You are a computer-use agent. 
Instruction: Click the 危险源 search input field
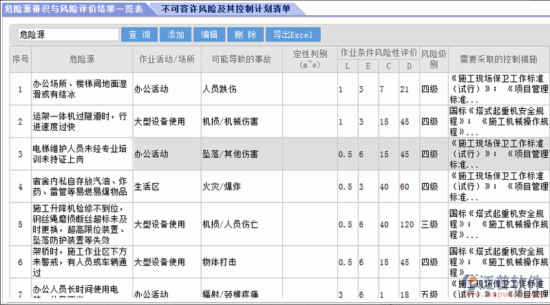pyautogui.click(x=67, y=34)
